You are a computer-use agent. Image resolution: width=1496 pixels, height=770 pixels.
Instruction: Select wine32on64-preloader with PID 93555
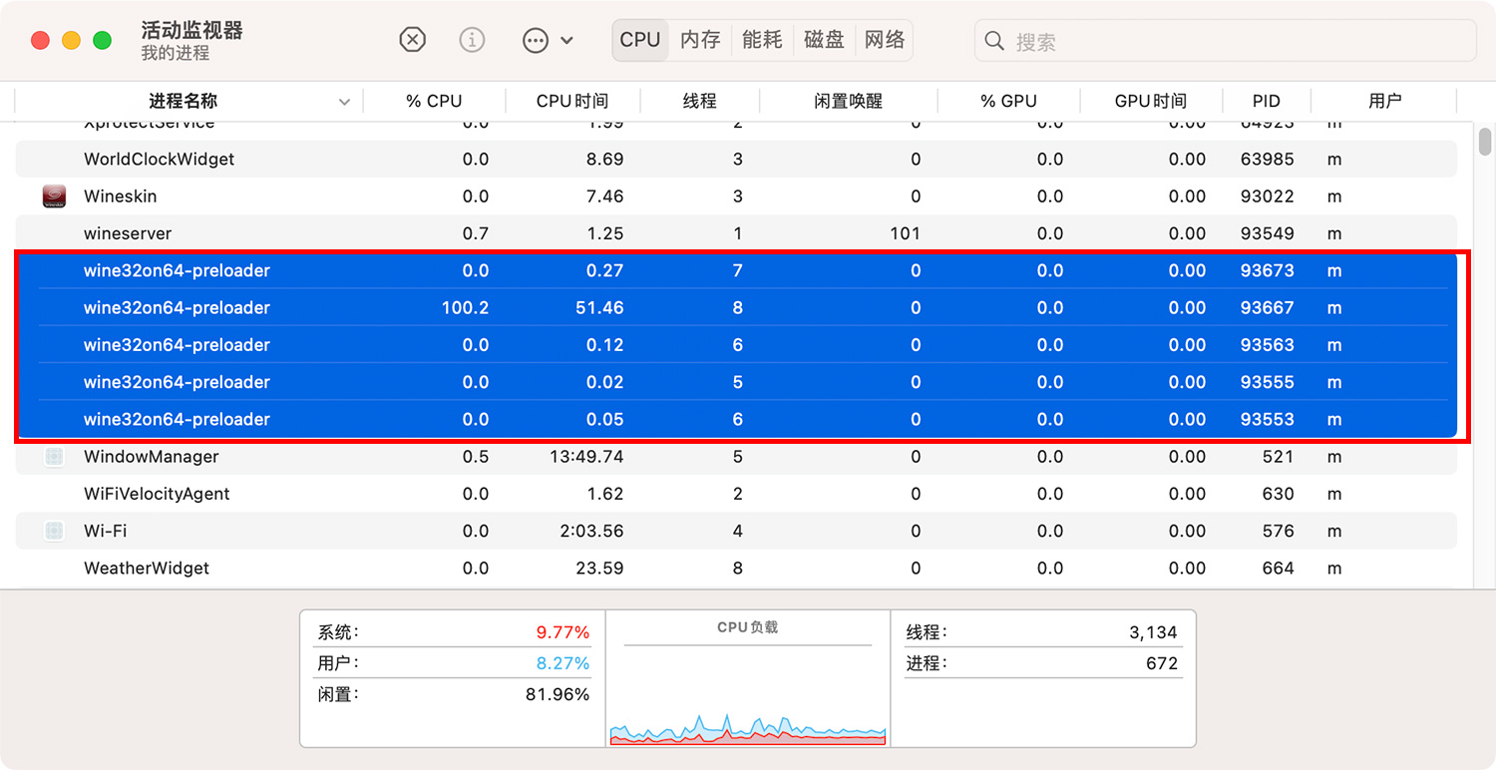click(736, 382)
